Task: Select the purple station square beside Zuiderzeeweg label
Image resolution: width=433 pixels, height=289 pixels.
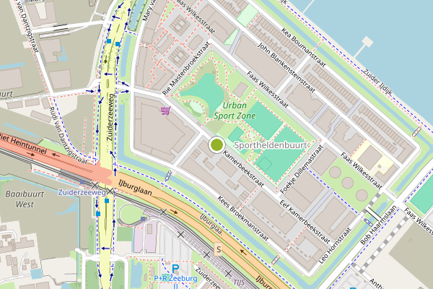Action: click(82, 182)
